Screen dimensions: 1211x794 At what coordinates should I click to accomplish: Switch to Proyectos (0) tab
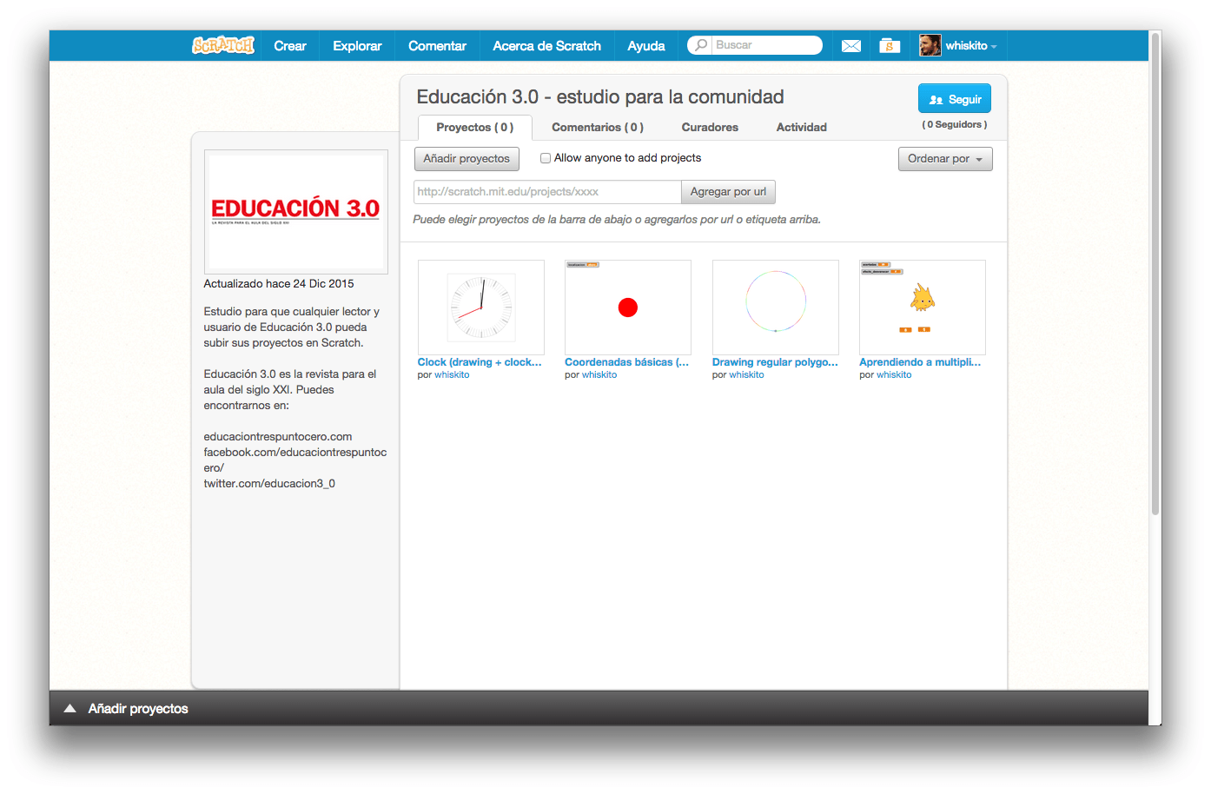pos(475,127)
